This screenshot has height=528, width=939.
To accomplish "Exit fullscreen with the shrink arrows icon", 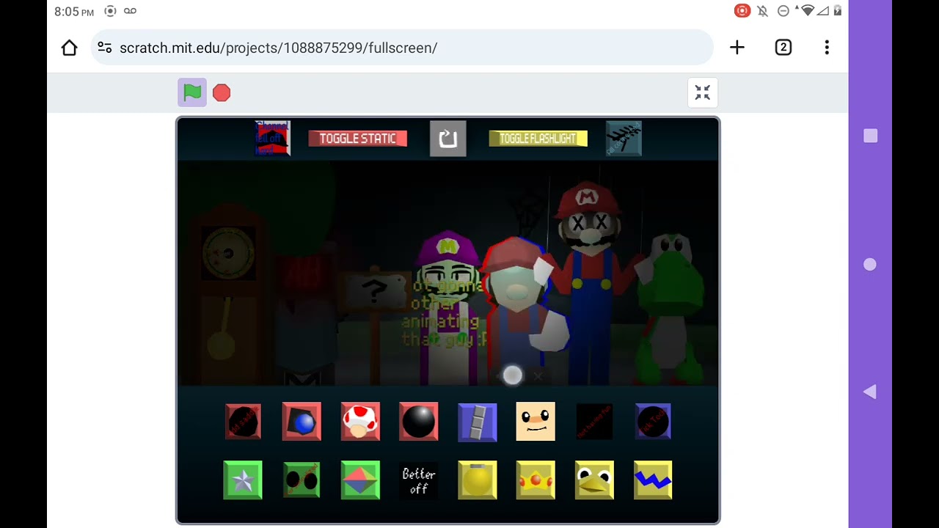I will tap(703, 92).
